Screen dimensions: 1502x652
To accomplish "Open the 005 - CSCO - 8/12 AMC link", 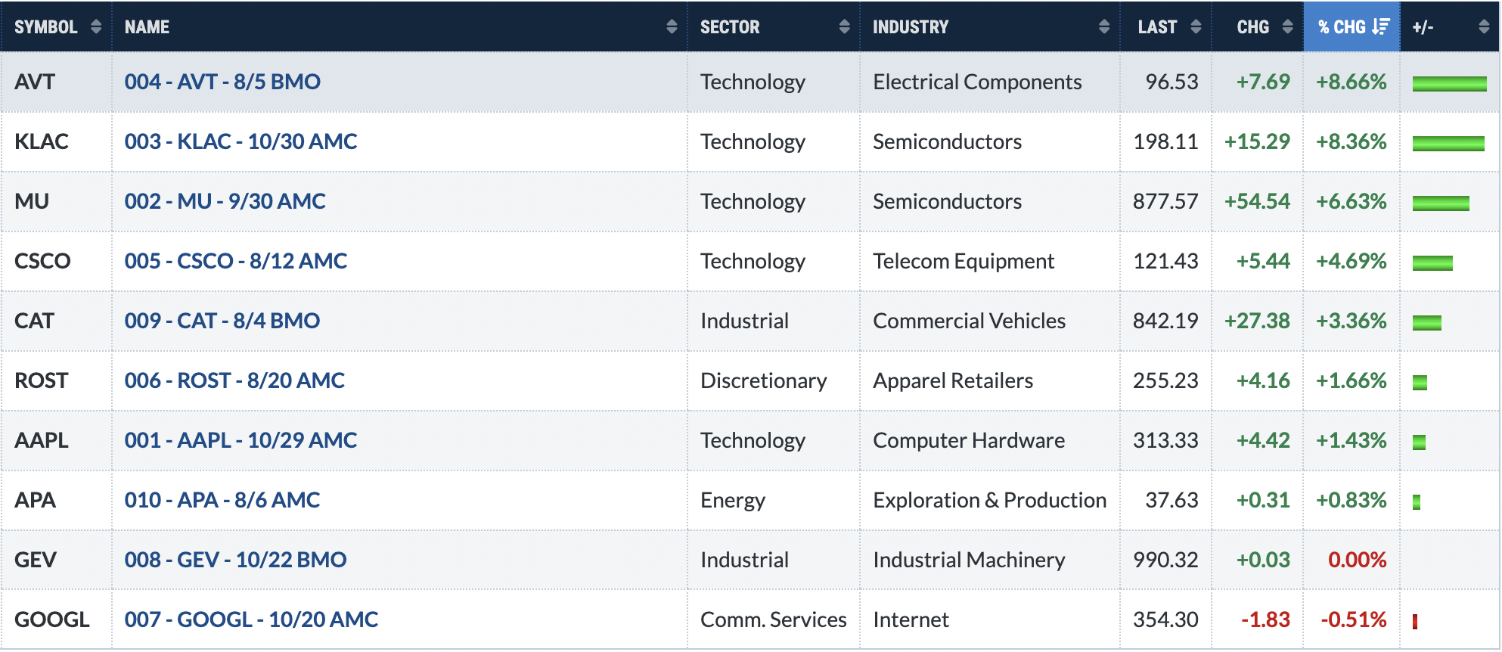I will [x=235, y=261].
